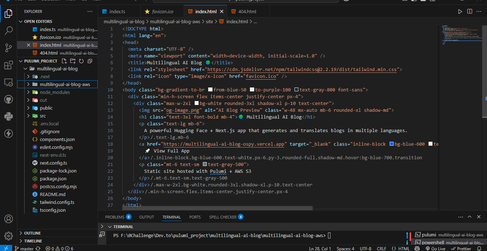Change the UTF-8 encoding setting
The width and height of the screenshot is (487, 251).
click(x=365, y=249)
